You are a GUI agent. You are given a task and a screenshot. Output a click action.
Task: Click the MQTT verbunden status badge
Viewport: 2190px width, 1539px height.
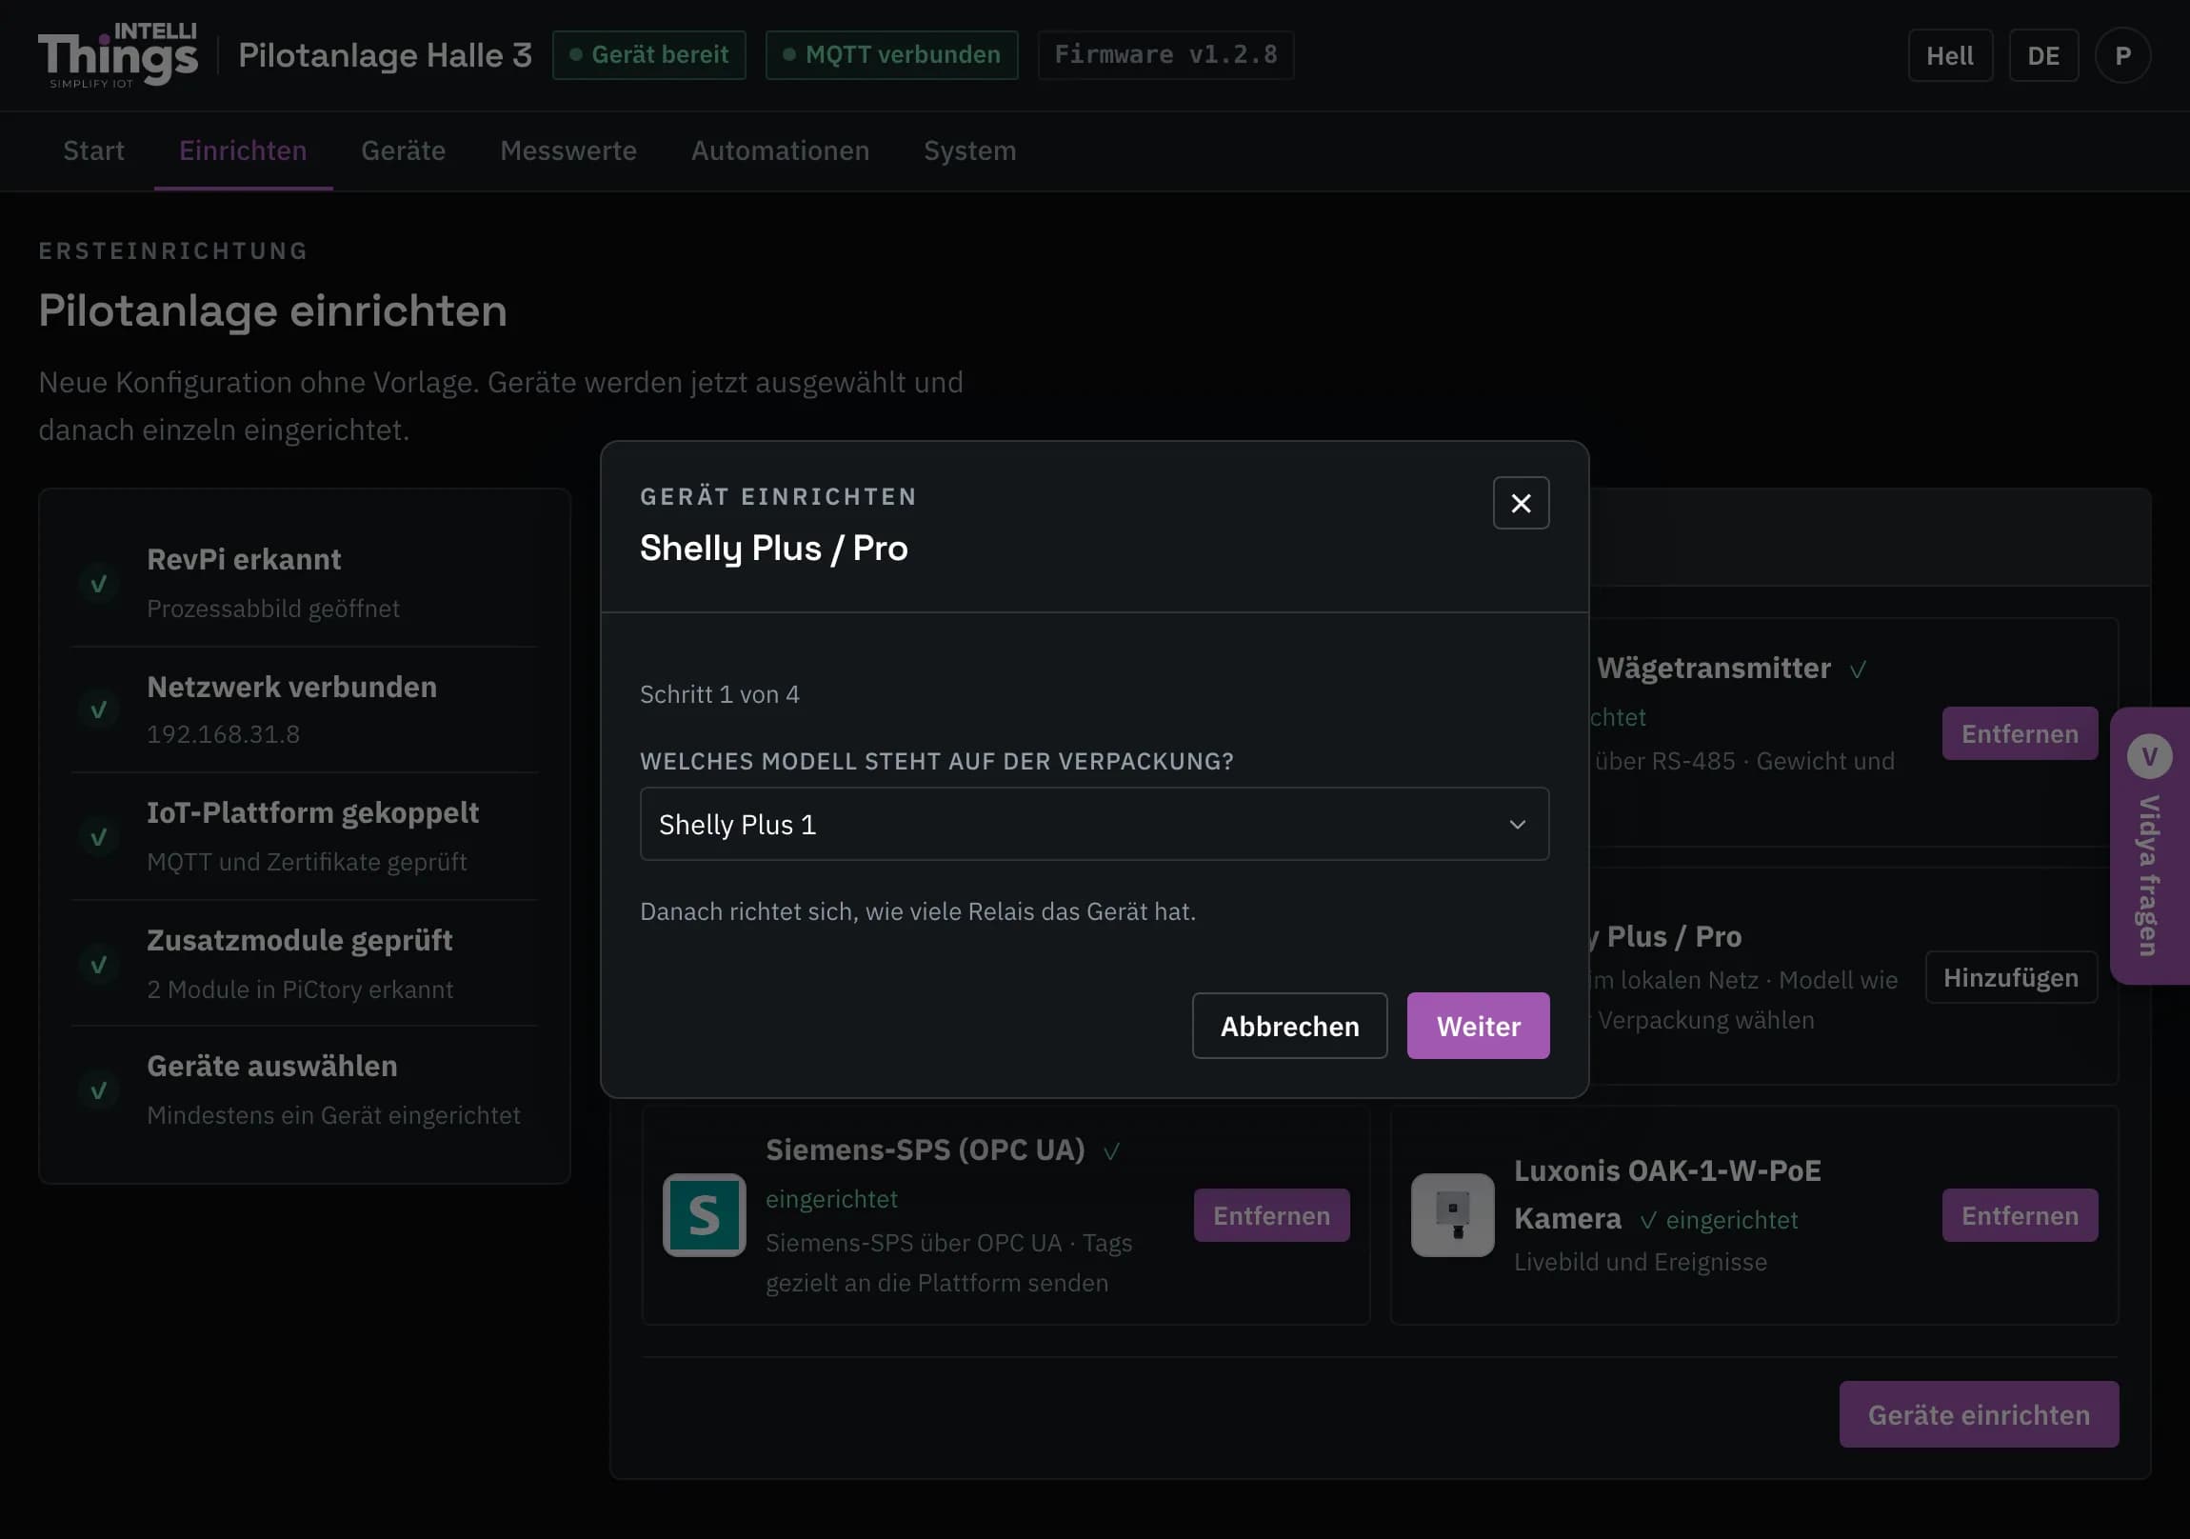click(x=891, y=54)
